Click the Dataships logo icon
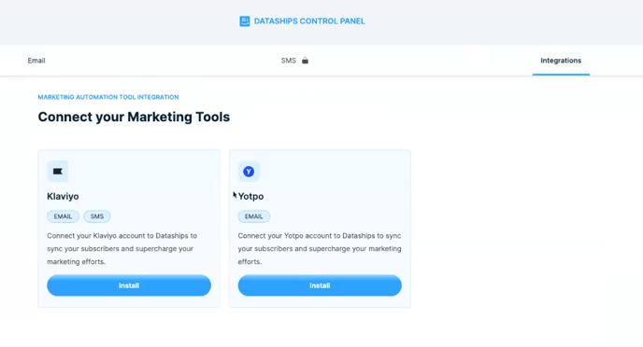This screenshot has height=347, width=643. [x=245, y=21]
